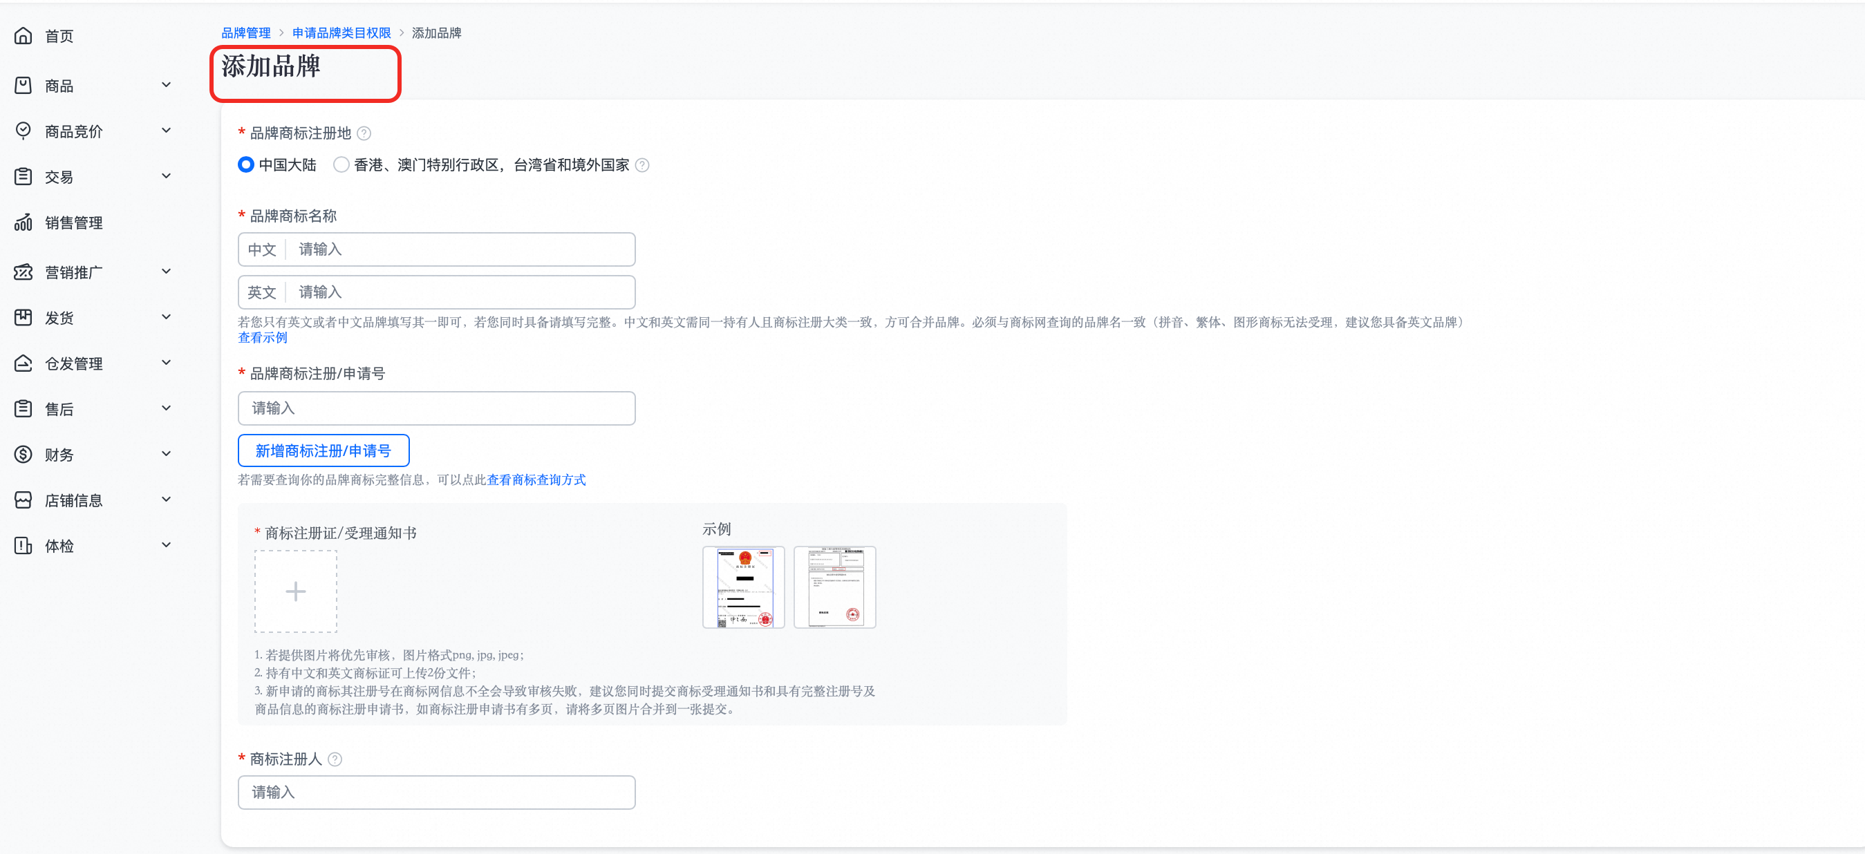Open 品牌管理 breadcrumb link
The height and width of the screenshot is (854, 1865).
(x=245, y=32)
